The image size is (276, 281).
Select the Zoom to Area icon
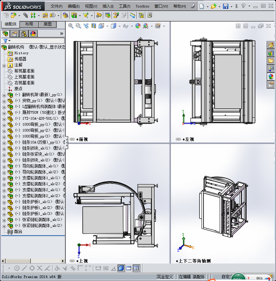click(78, 26)
